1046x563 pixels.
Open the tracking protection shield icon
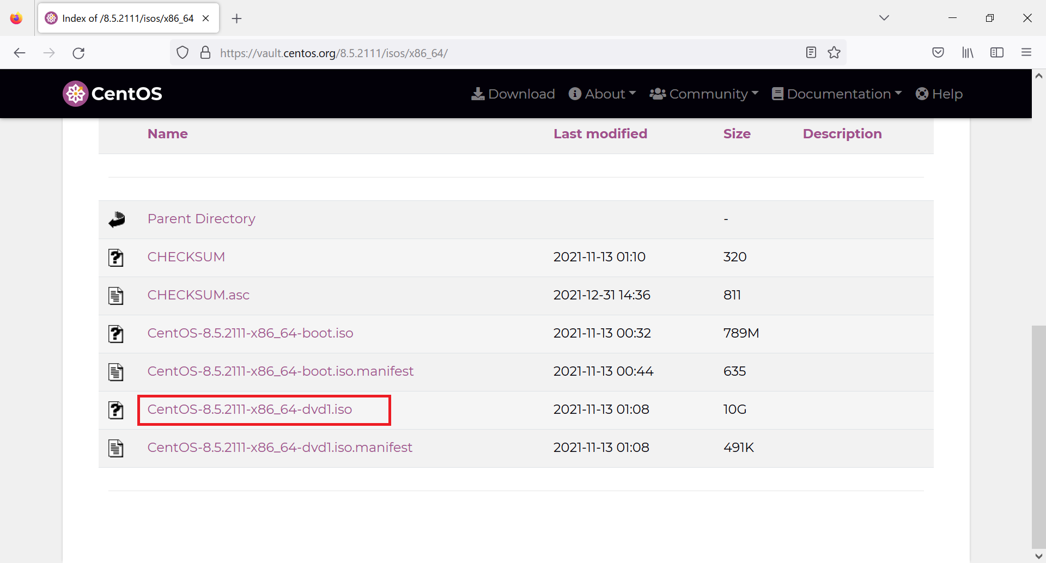[x=183, y=53]
